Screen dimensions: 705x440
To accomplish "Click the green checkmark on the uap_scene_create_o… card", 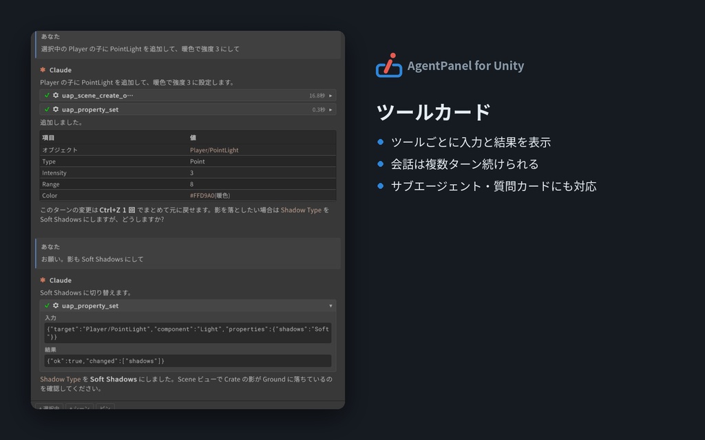I will [x=47, y=95].
